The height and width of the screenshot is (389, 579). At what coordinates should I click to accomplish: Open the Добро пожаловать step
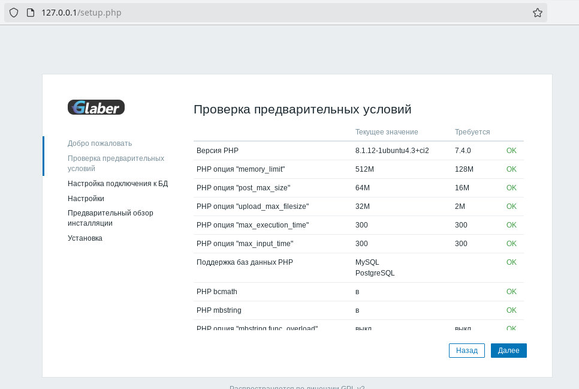tap(99, 143)
